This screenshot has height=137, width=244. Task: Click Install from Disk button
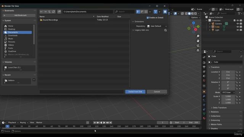(135, 92)
